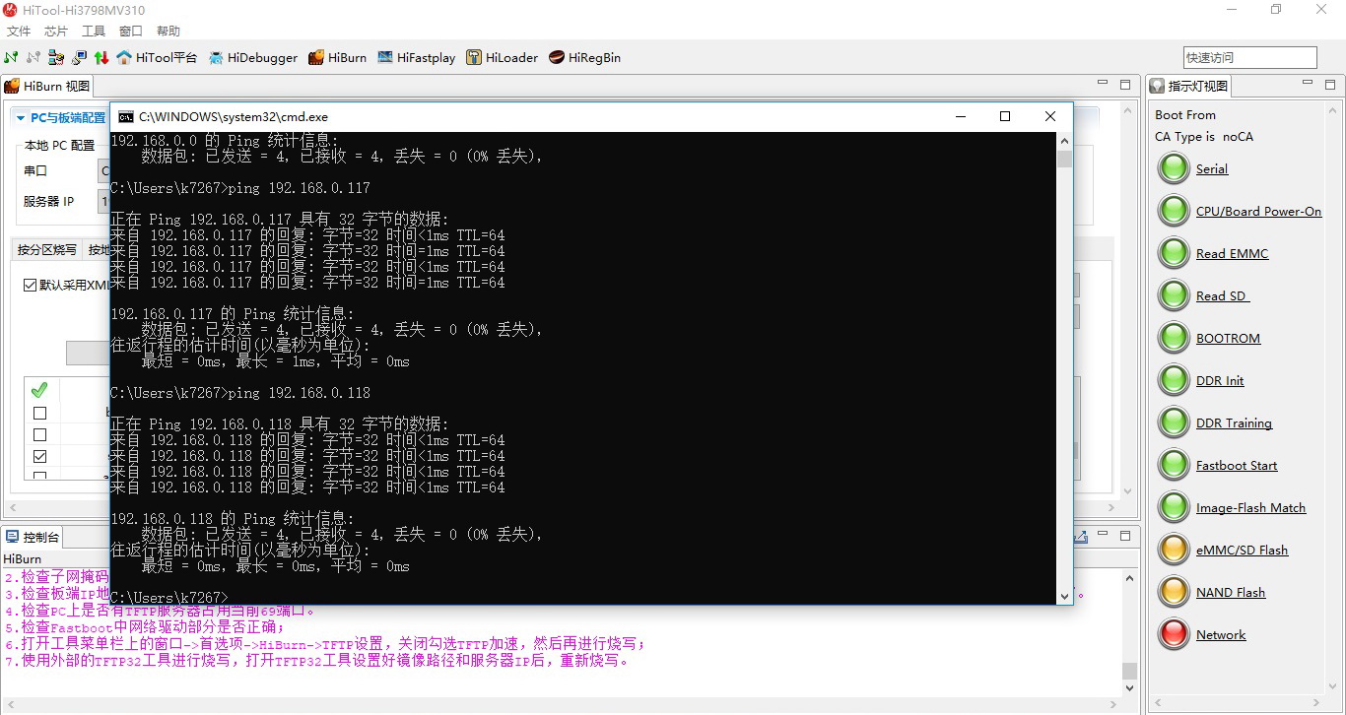Open the 窗口 menu
Screen dimensions: 1346x715
pos(131,32)
